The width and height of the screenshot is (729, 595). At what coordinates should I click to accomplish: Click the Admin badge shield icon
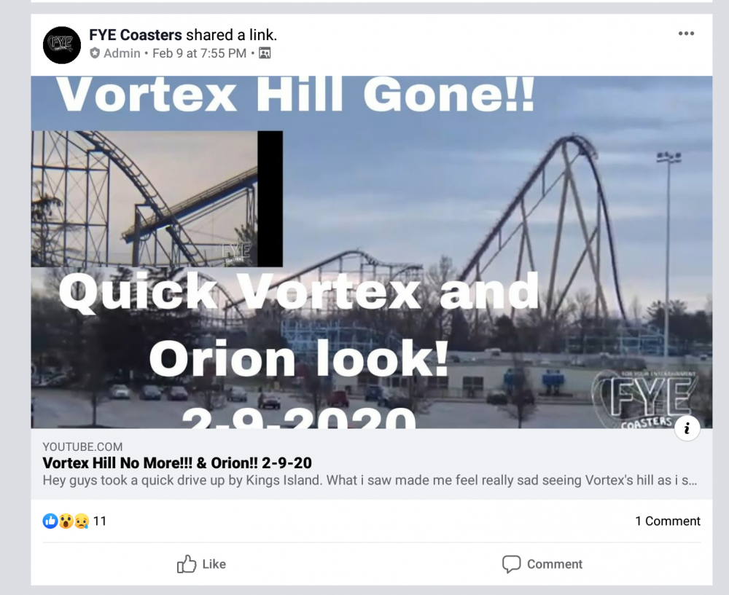(x=95, y=53)
